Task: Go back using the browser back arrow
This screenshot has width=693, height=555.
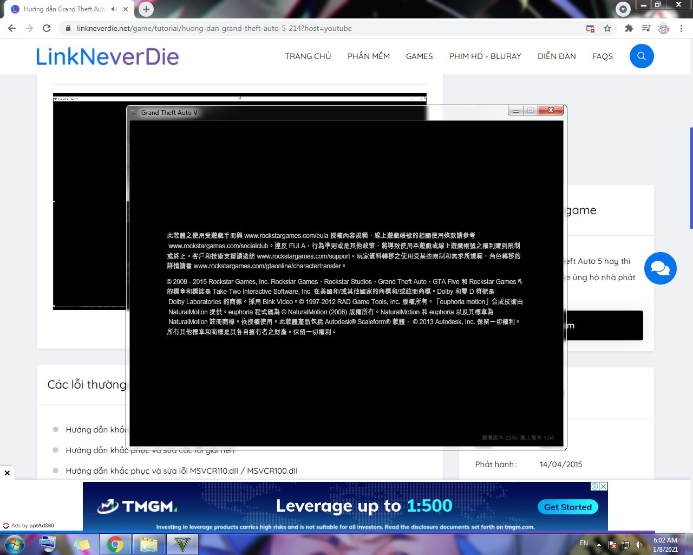Action: 12,28
